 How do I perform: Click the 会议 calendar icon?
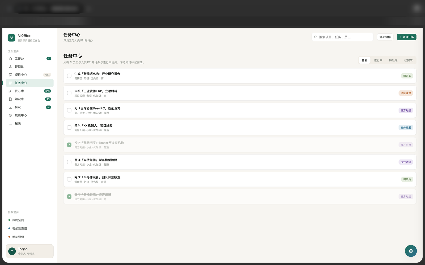tap(10, 107)
